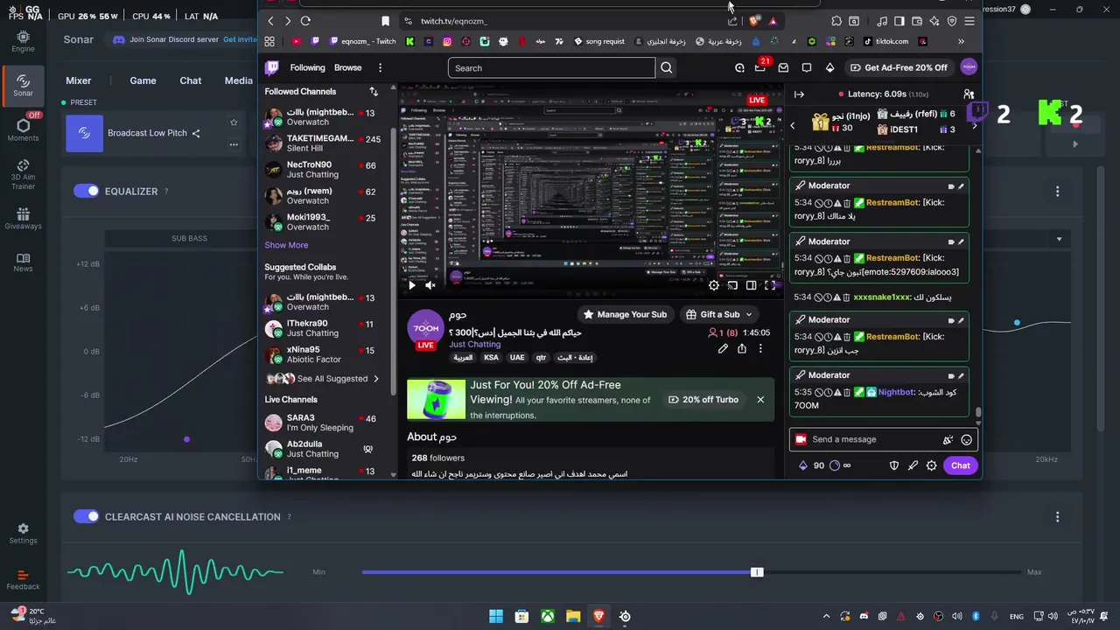1120x630 pixels.
Task: Switch to the Mixer tab in Sonar
Action: 79,80
